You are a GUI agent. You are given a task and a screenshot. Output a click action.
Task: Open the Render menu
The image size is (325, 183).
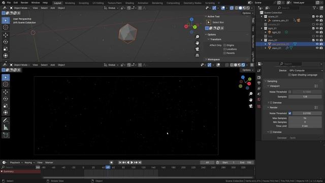click(x=24, y=3)
